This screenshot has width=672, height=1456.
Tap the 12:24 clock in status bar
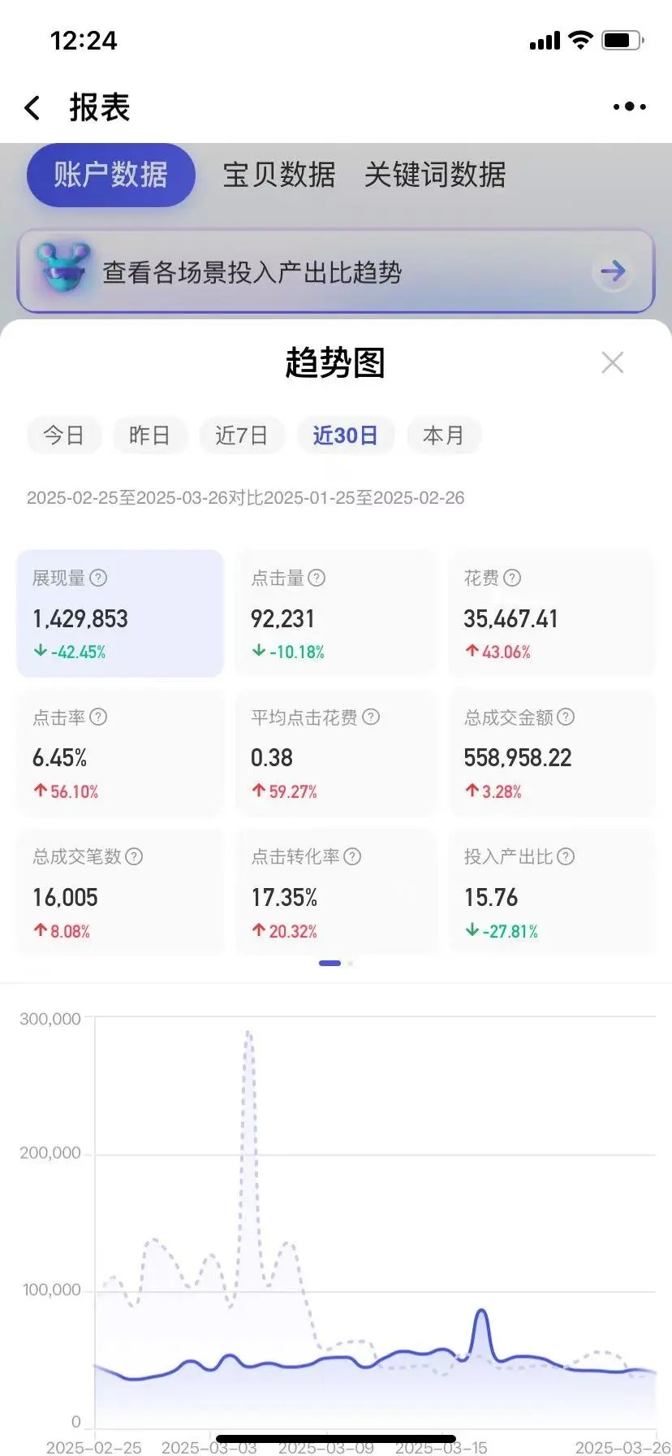pos(84,41)
